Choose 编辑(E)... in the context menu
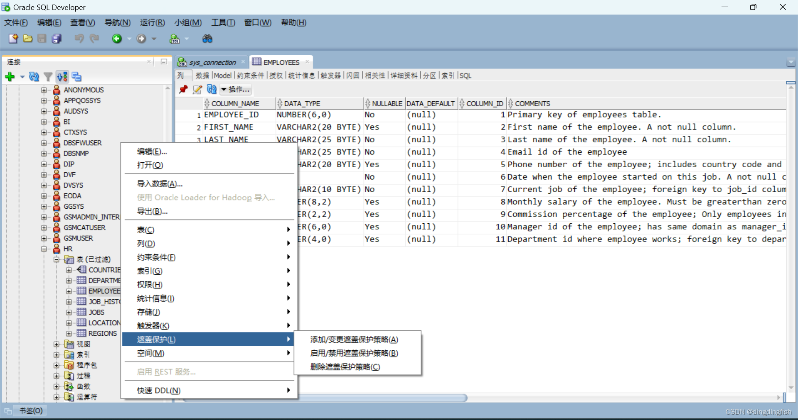The height and width of the screenshot is (420, 798). 209,151
